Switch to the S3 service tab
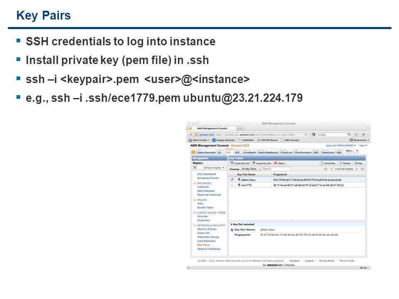This screenshot has height=299, width=399. pyautogui.click(x=221, y=152)
